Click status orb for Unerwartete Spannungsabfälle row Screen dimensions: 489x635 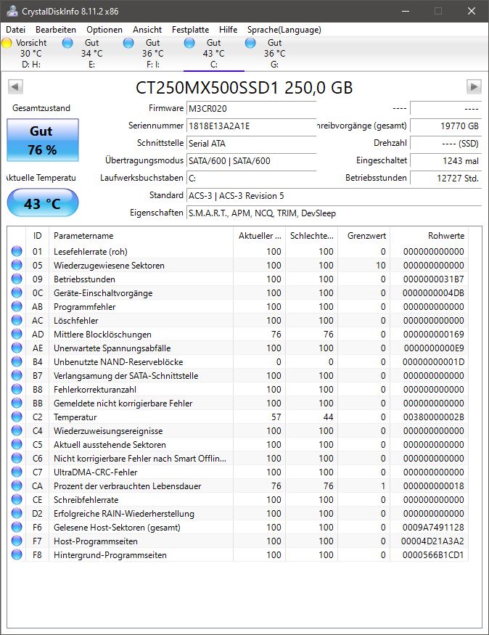pos(17,348)
